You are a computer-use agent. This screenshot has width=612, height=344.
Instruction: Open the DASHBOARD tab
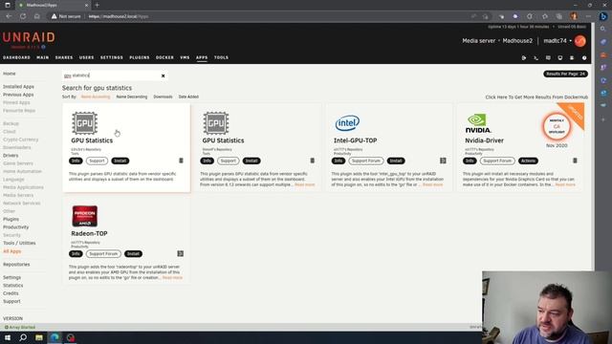tap(16, 57)
